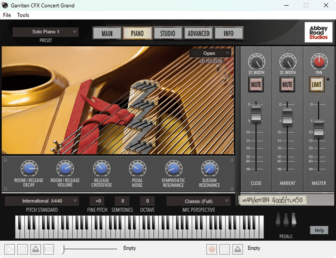Click the Close channel volume fader

coord(256,114)
